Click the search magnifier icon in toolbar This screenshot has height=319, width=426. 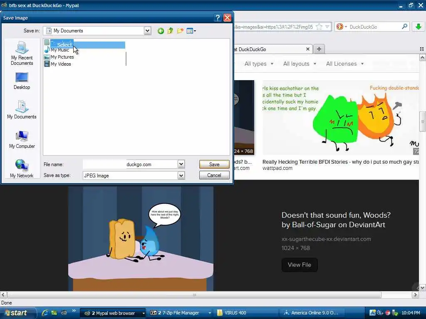(404, 27)
